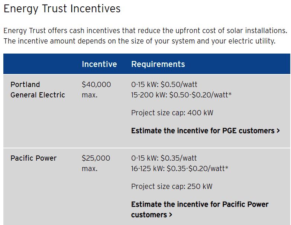Image resolution: width=291 pixels, height=225 pixels.
Task: Click the $25,000 max. incentive cell
Action: coord(96,163)
